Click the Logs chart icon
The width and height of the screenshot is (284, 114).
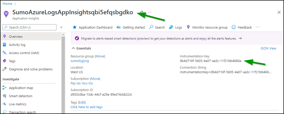click(171, 27)
